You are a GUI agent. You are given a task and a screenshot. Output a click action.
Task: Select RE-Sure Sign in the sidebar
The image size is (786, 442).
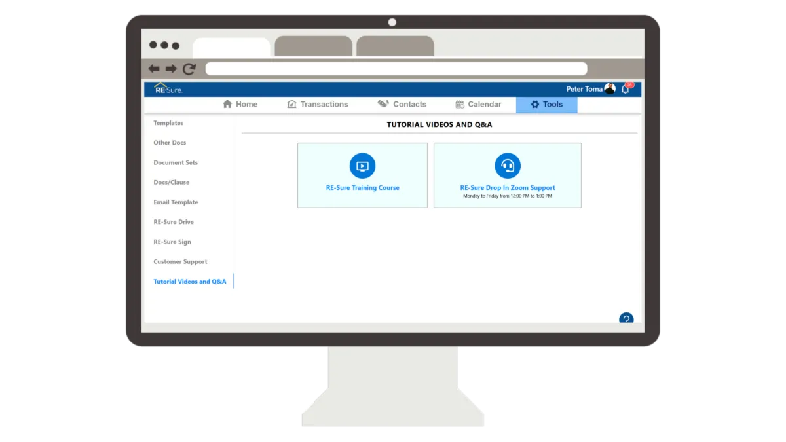click(x=172, y=242)
